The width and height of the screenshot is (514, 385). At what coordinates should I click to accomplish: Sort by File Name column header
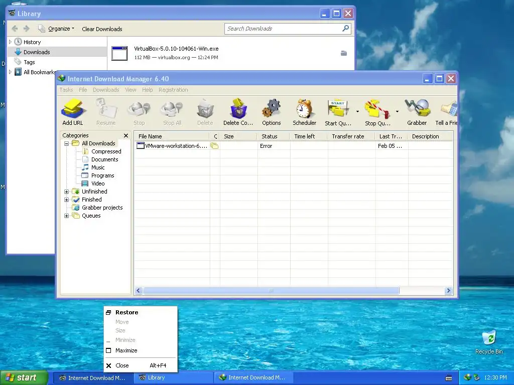click(172, 136)
